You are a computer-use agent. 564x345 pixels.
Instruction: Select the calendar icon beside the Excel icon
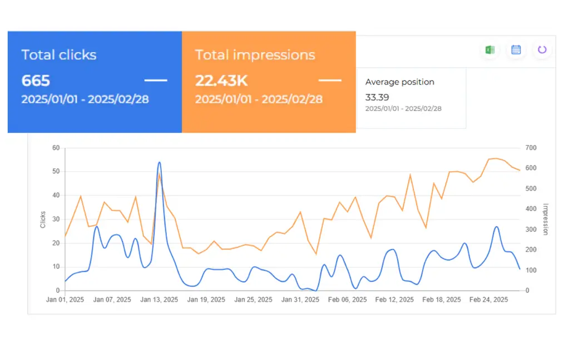[x=516, y=49]
